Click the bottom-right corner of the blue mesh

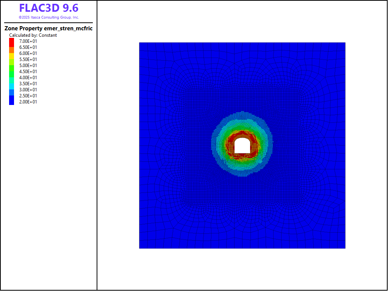tap(344, 247)
